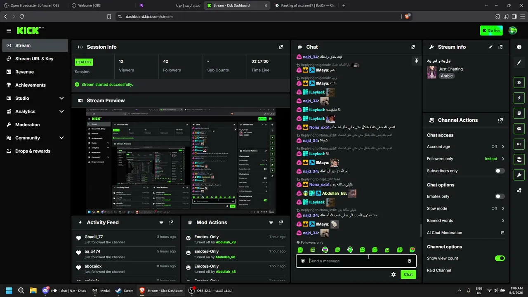This screenshot has height=297, width=528.
Task: Click the Stream Preview video
Action: [181, 161]
